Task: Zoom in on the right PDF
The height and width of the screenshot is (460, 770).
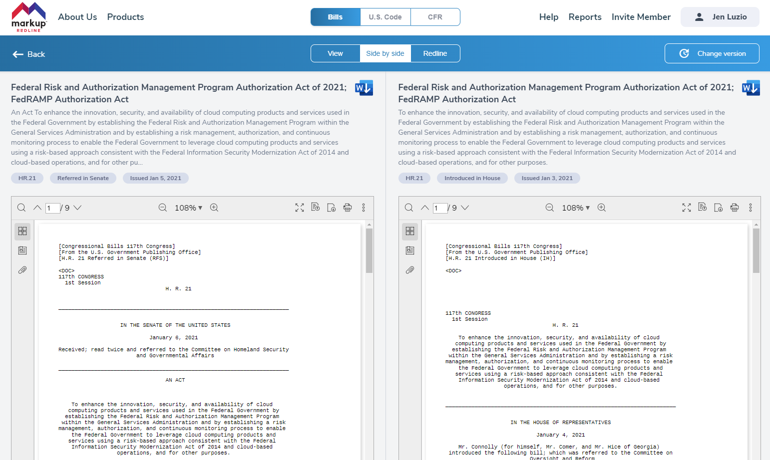Action: [x=602, y=208]
